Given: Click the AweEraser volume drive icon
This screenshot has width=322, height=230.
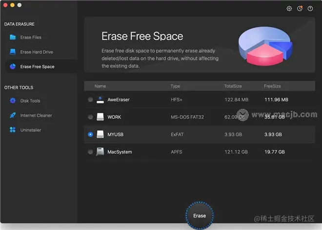Looking at the screenshot, I should pos(100,100).
